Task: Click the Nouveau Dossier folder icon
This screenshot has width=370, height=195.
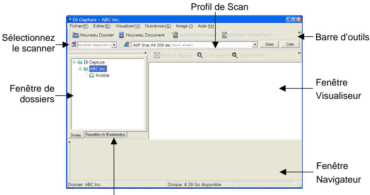Action: (x=75, y=35)
